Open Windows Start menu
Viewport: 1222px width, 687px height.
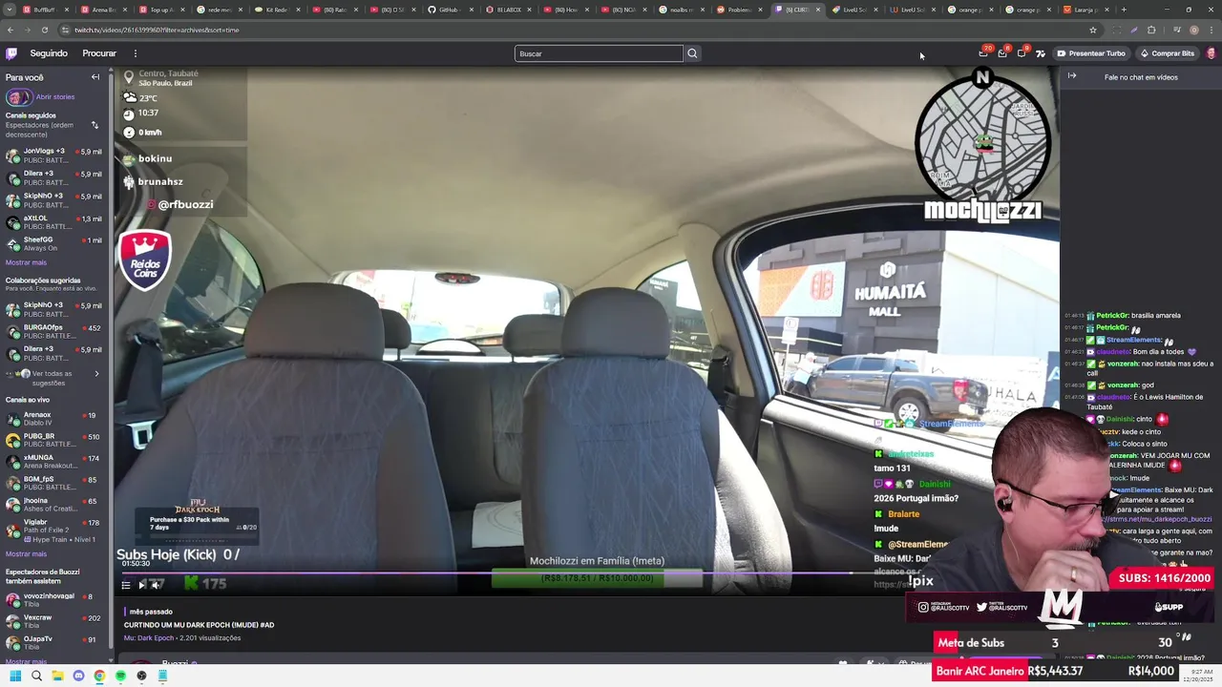click(x=15, y=676)
